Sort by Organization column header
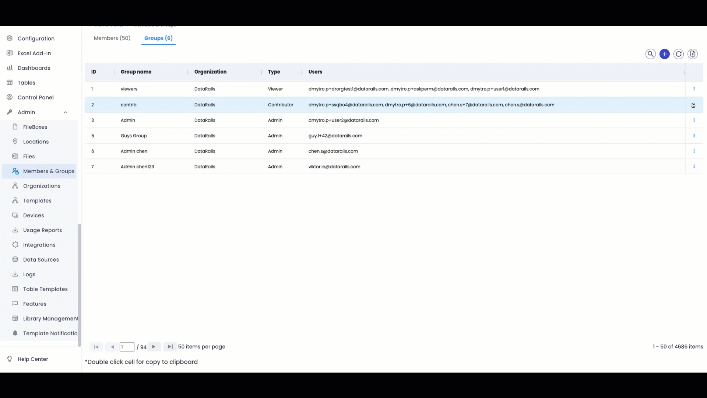 point(210,72)
